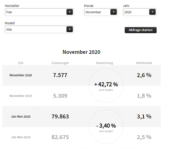The width and height of the screenshot is (173, 149).
Task: Click the Monat dropdown arrow icon
Action: click(x=113, y=12)
